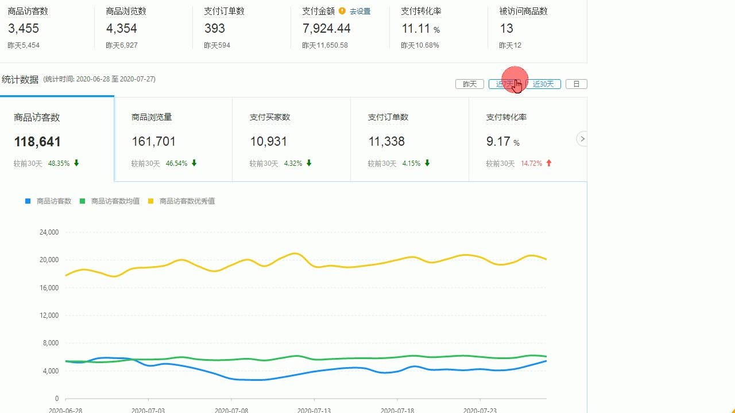This screenshot has height=413, width=735.
Task: Click the 9.17 % conversion rate value
Action: (503, 142)
